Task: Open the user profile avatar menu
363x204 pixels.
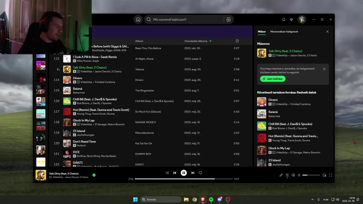Action: [302, 20]
